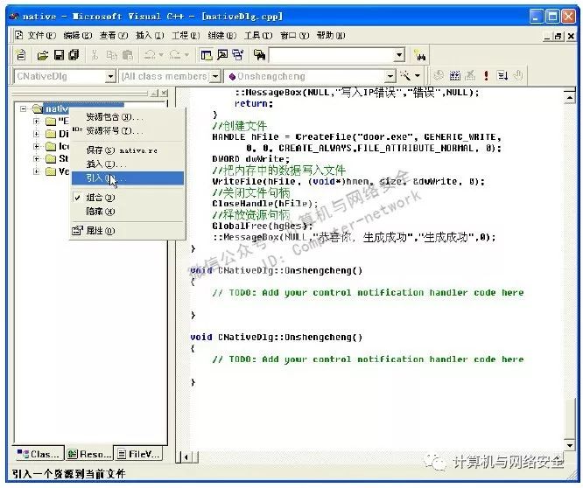Click the breakpoint hand icon

pyautogui.click(x=516, y=77)
